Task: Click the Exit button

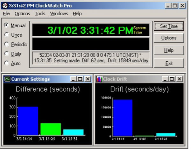Action: coord(169,63)
